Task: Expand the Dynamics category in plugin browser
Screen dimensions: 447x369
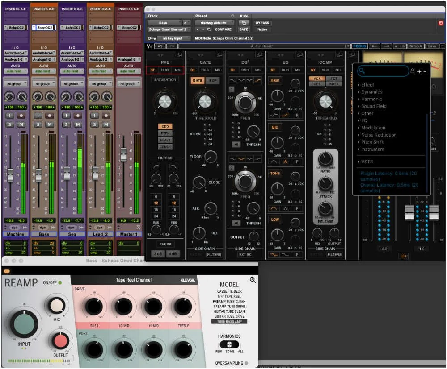Action: 371,92
